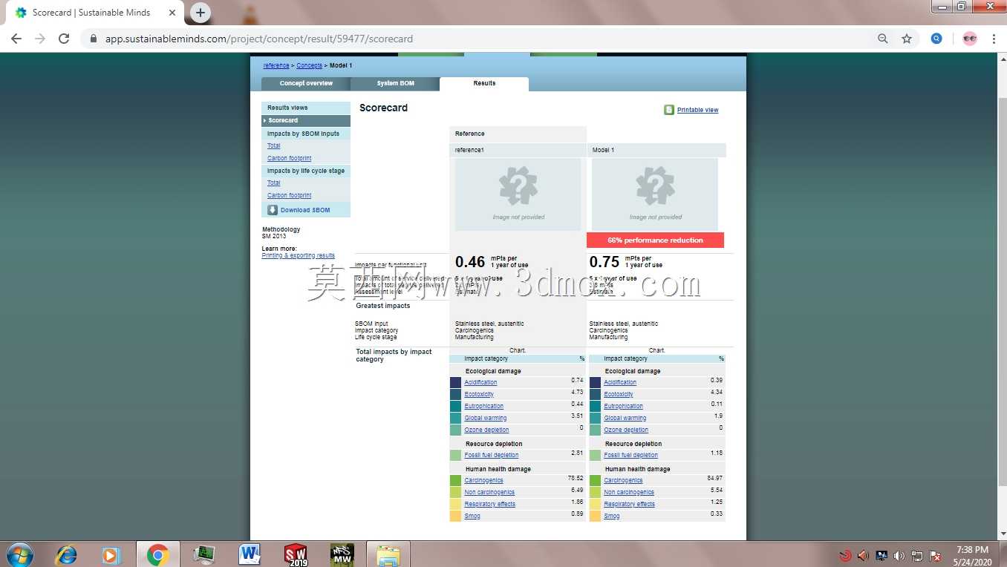Open Global warming link in the reference1 column
The height and width of the screenshot is (567, 1007).
tap(486, 419)
